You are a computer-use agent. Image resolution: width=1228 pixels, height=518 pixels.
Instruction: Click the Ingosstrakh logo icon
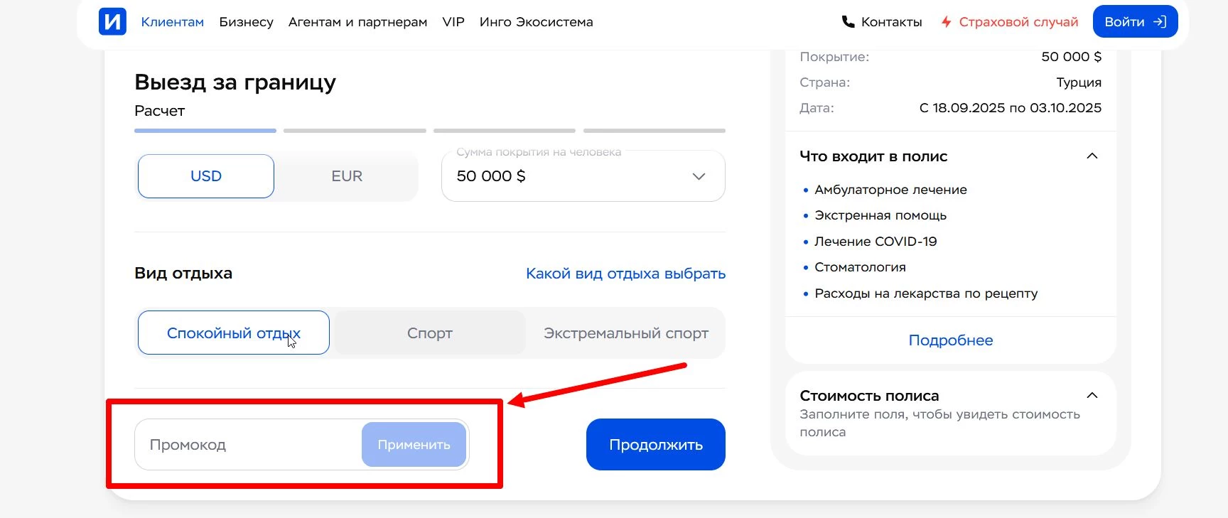pyautogui.click(x=112, y=21)
